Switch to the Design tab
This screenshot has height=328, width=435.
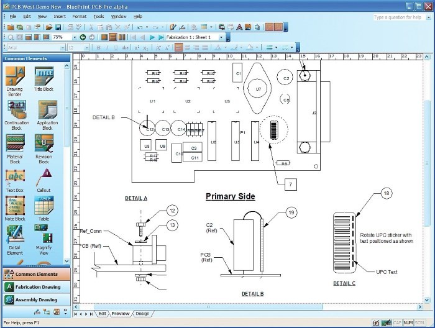(142, 314)
